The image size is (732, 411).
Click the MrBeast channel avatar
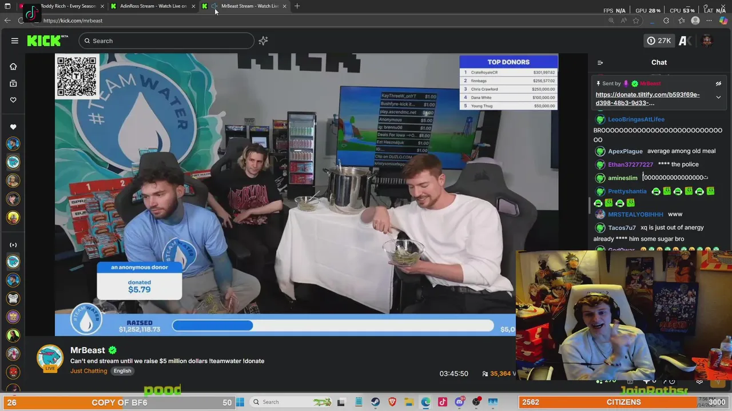[x=50, y=358]
